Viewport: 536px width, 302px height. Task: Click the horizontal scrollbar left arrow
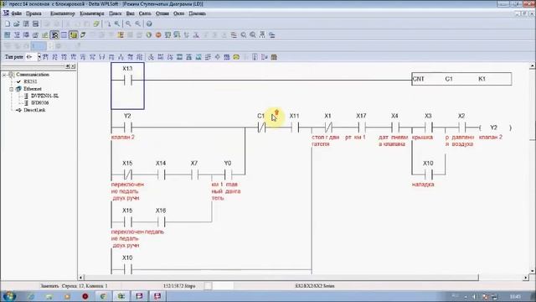[81, 278]
